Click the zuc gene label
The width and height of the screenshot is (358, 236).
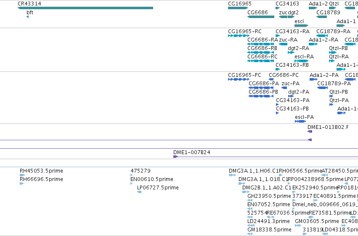pos(283,12)
